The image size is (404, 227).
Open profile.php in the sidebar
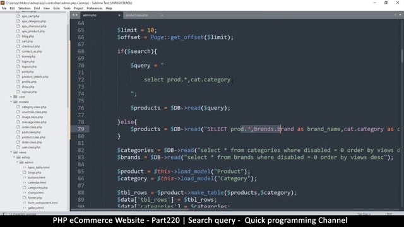click(29, 81)
